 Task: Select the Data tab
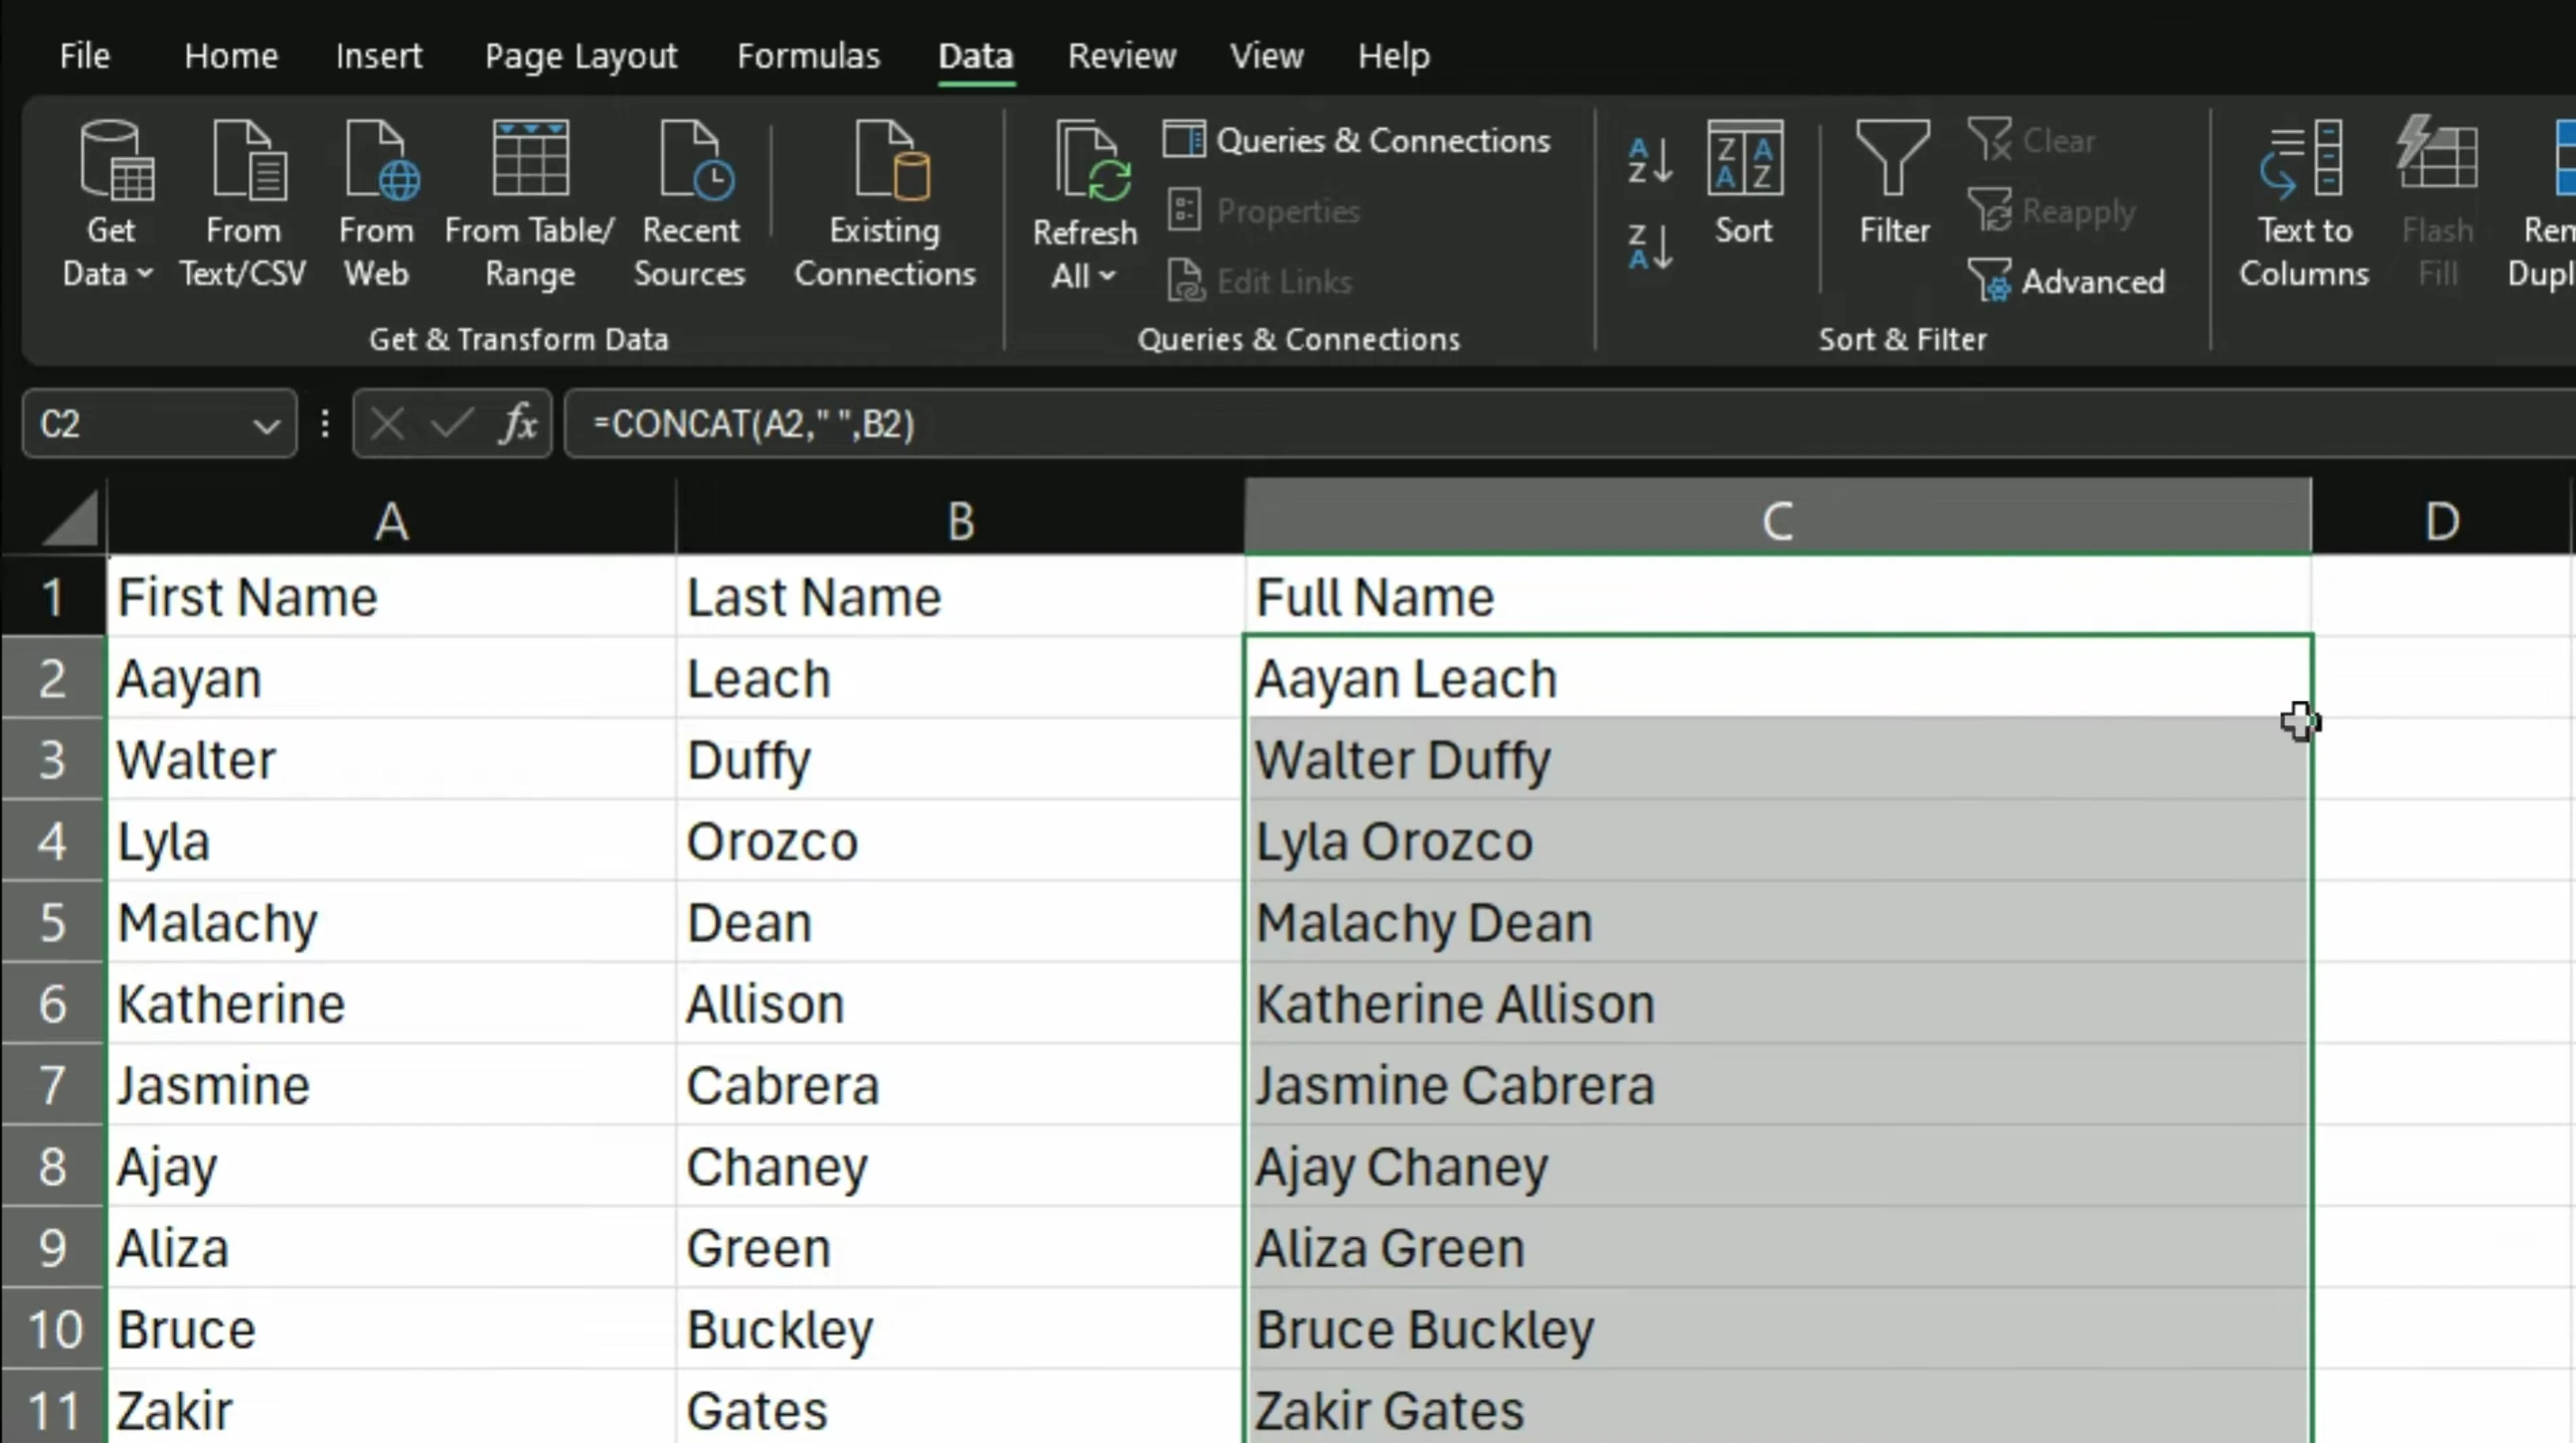(x=976, y=56)
